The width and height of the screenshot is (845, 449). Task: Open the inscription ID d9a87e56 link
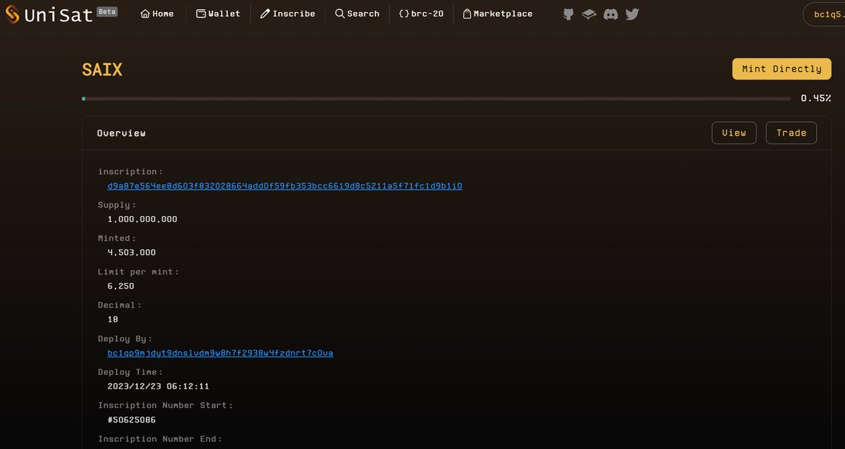(x=284, y=186)
